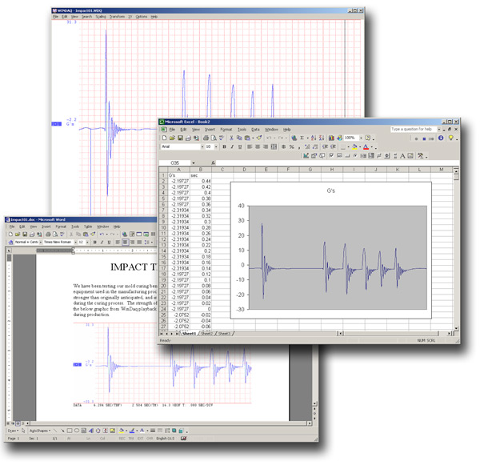This screenshot has height=465, width=480.
Task: Click the Select Objects arrow in Word
Action: [x=23, y=431]
